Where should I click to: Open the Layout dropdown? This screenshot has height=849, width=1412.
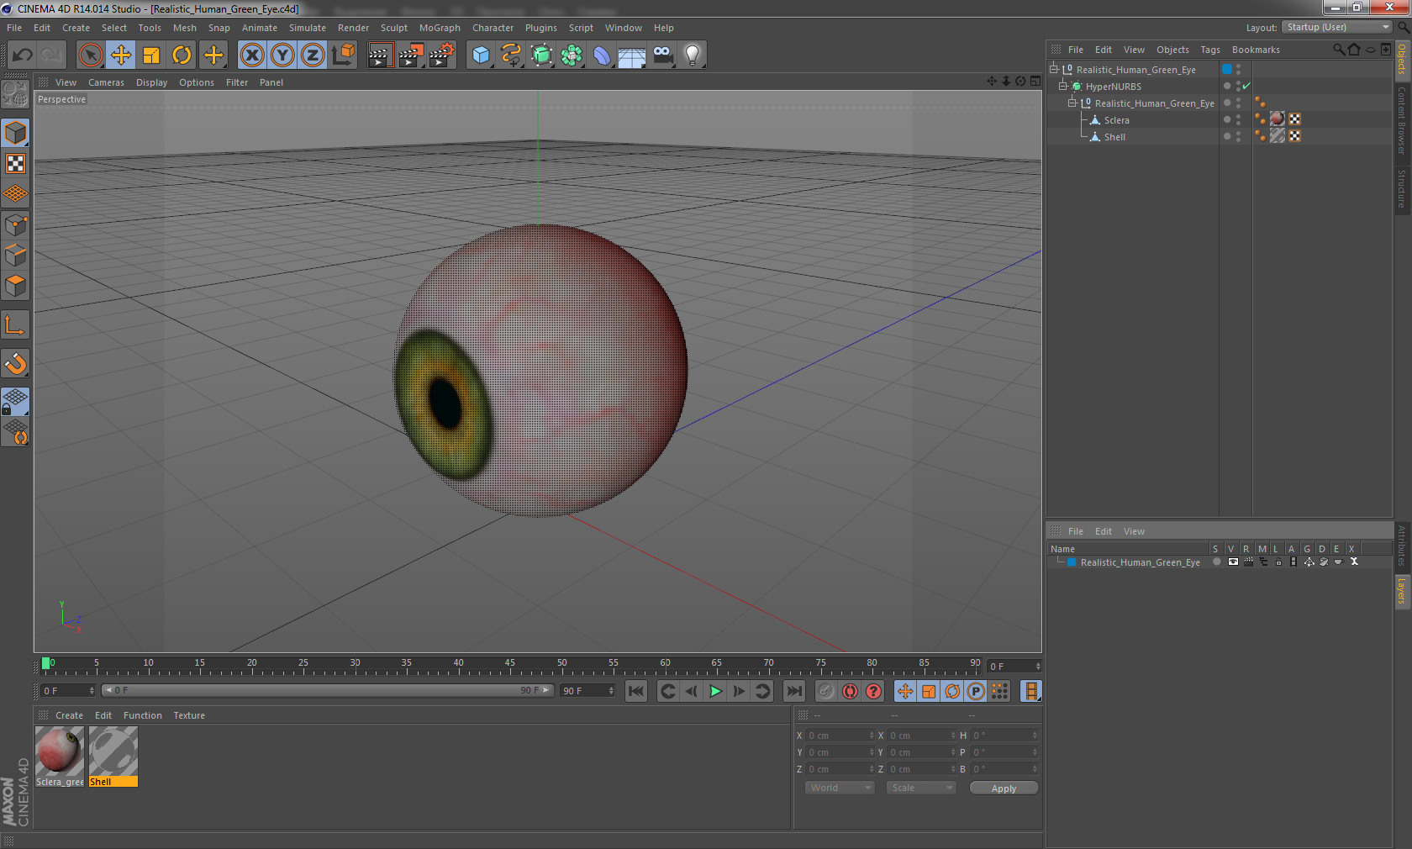[x=1337, y=27]
